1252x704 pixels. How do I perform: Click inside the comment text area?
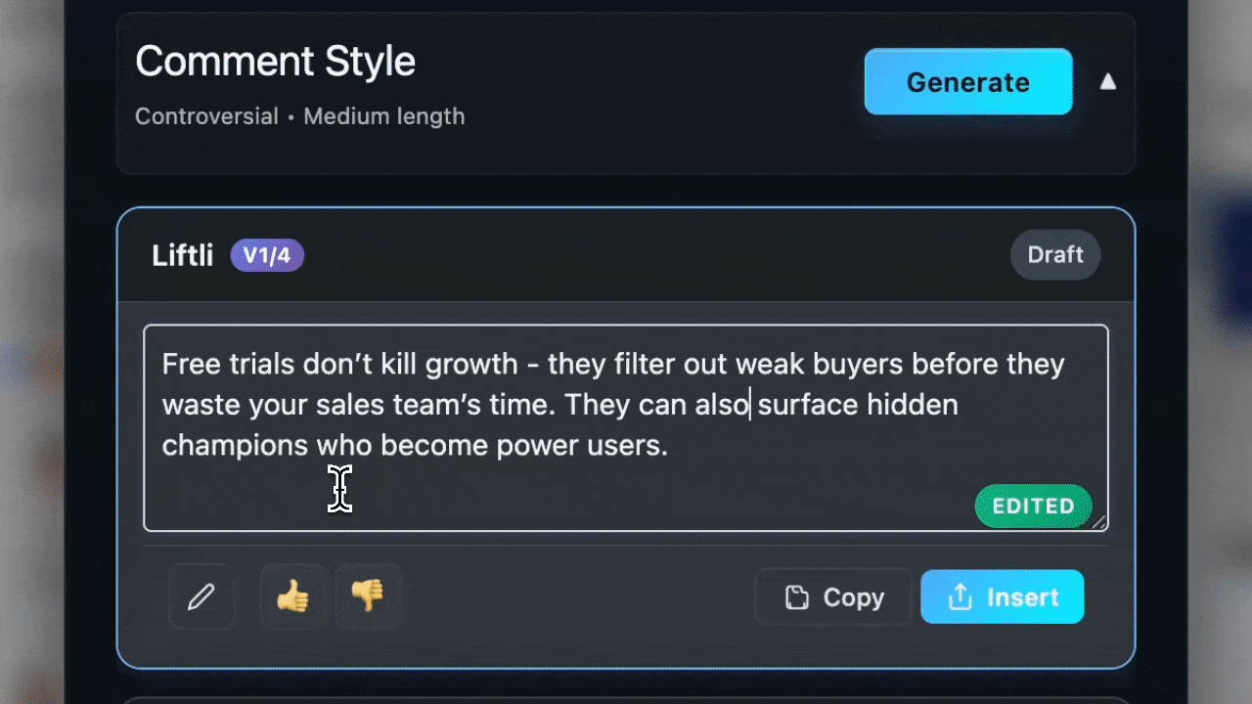pos(626,427)
